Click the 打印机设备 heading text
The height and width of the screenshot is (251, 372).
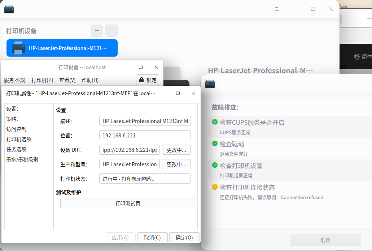pyautogui.click(x=21, y=31)
